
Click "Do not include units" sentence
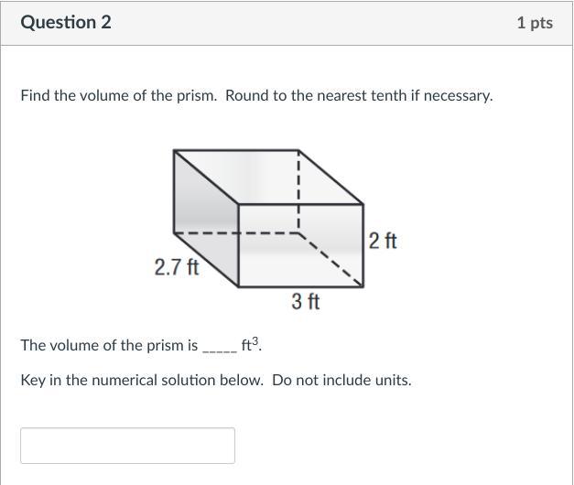pyautogui.click(x=341, y=380)
